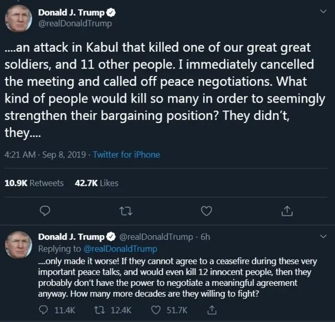
Task: Like the main tweet with heart icon
Action: pyautogui.click(x=207, y=211)
